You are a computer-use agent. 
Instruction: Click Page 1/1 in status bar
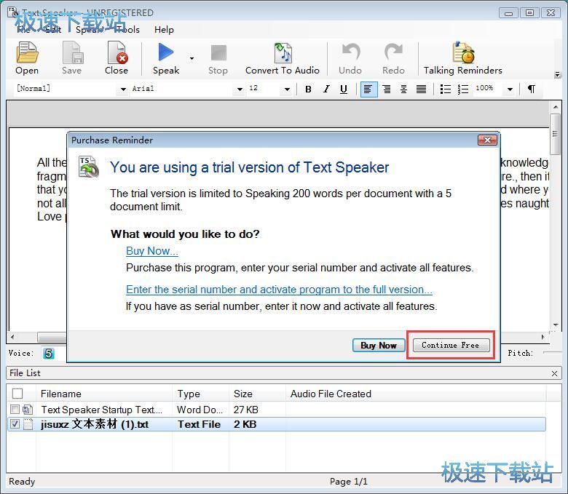coord(349,482)
